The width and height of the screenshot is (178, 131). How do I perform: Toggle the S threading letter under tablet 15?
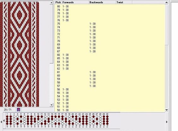coord(56,126)
